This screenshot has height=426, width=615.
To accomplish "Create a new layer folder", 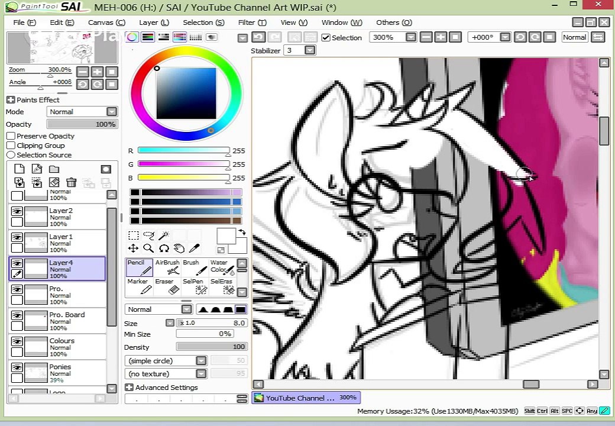I will point(54,169).
